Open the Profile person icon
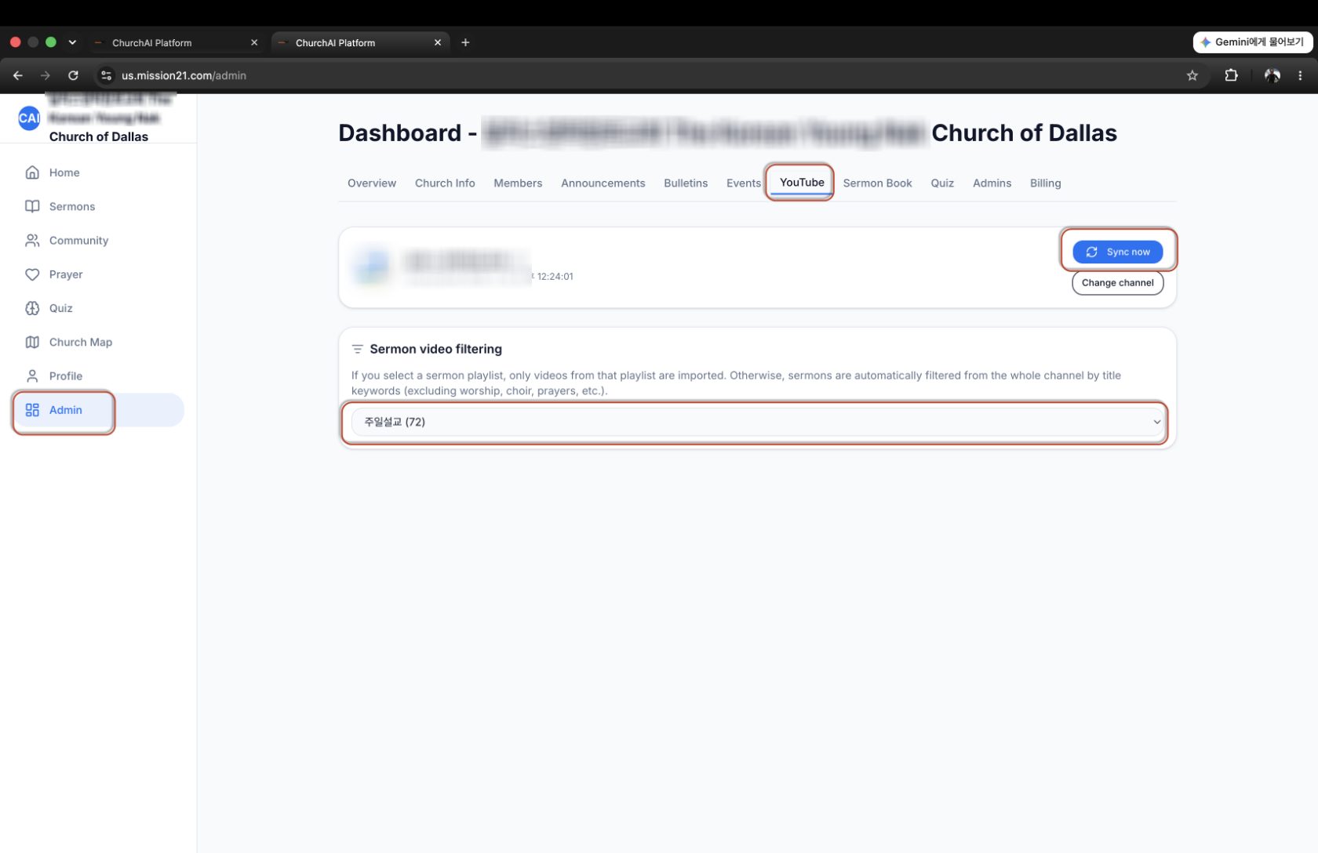This screenshot has width=1318, height=853. coord(32,376)
